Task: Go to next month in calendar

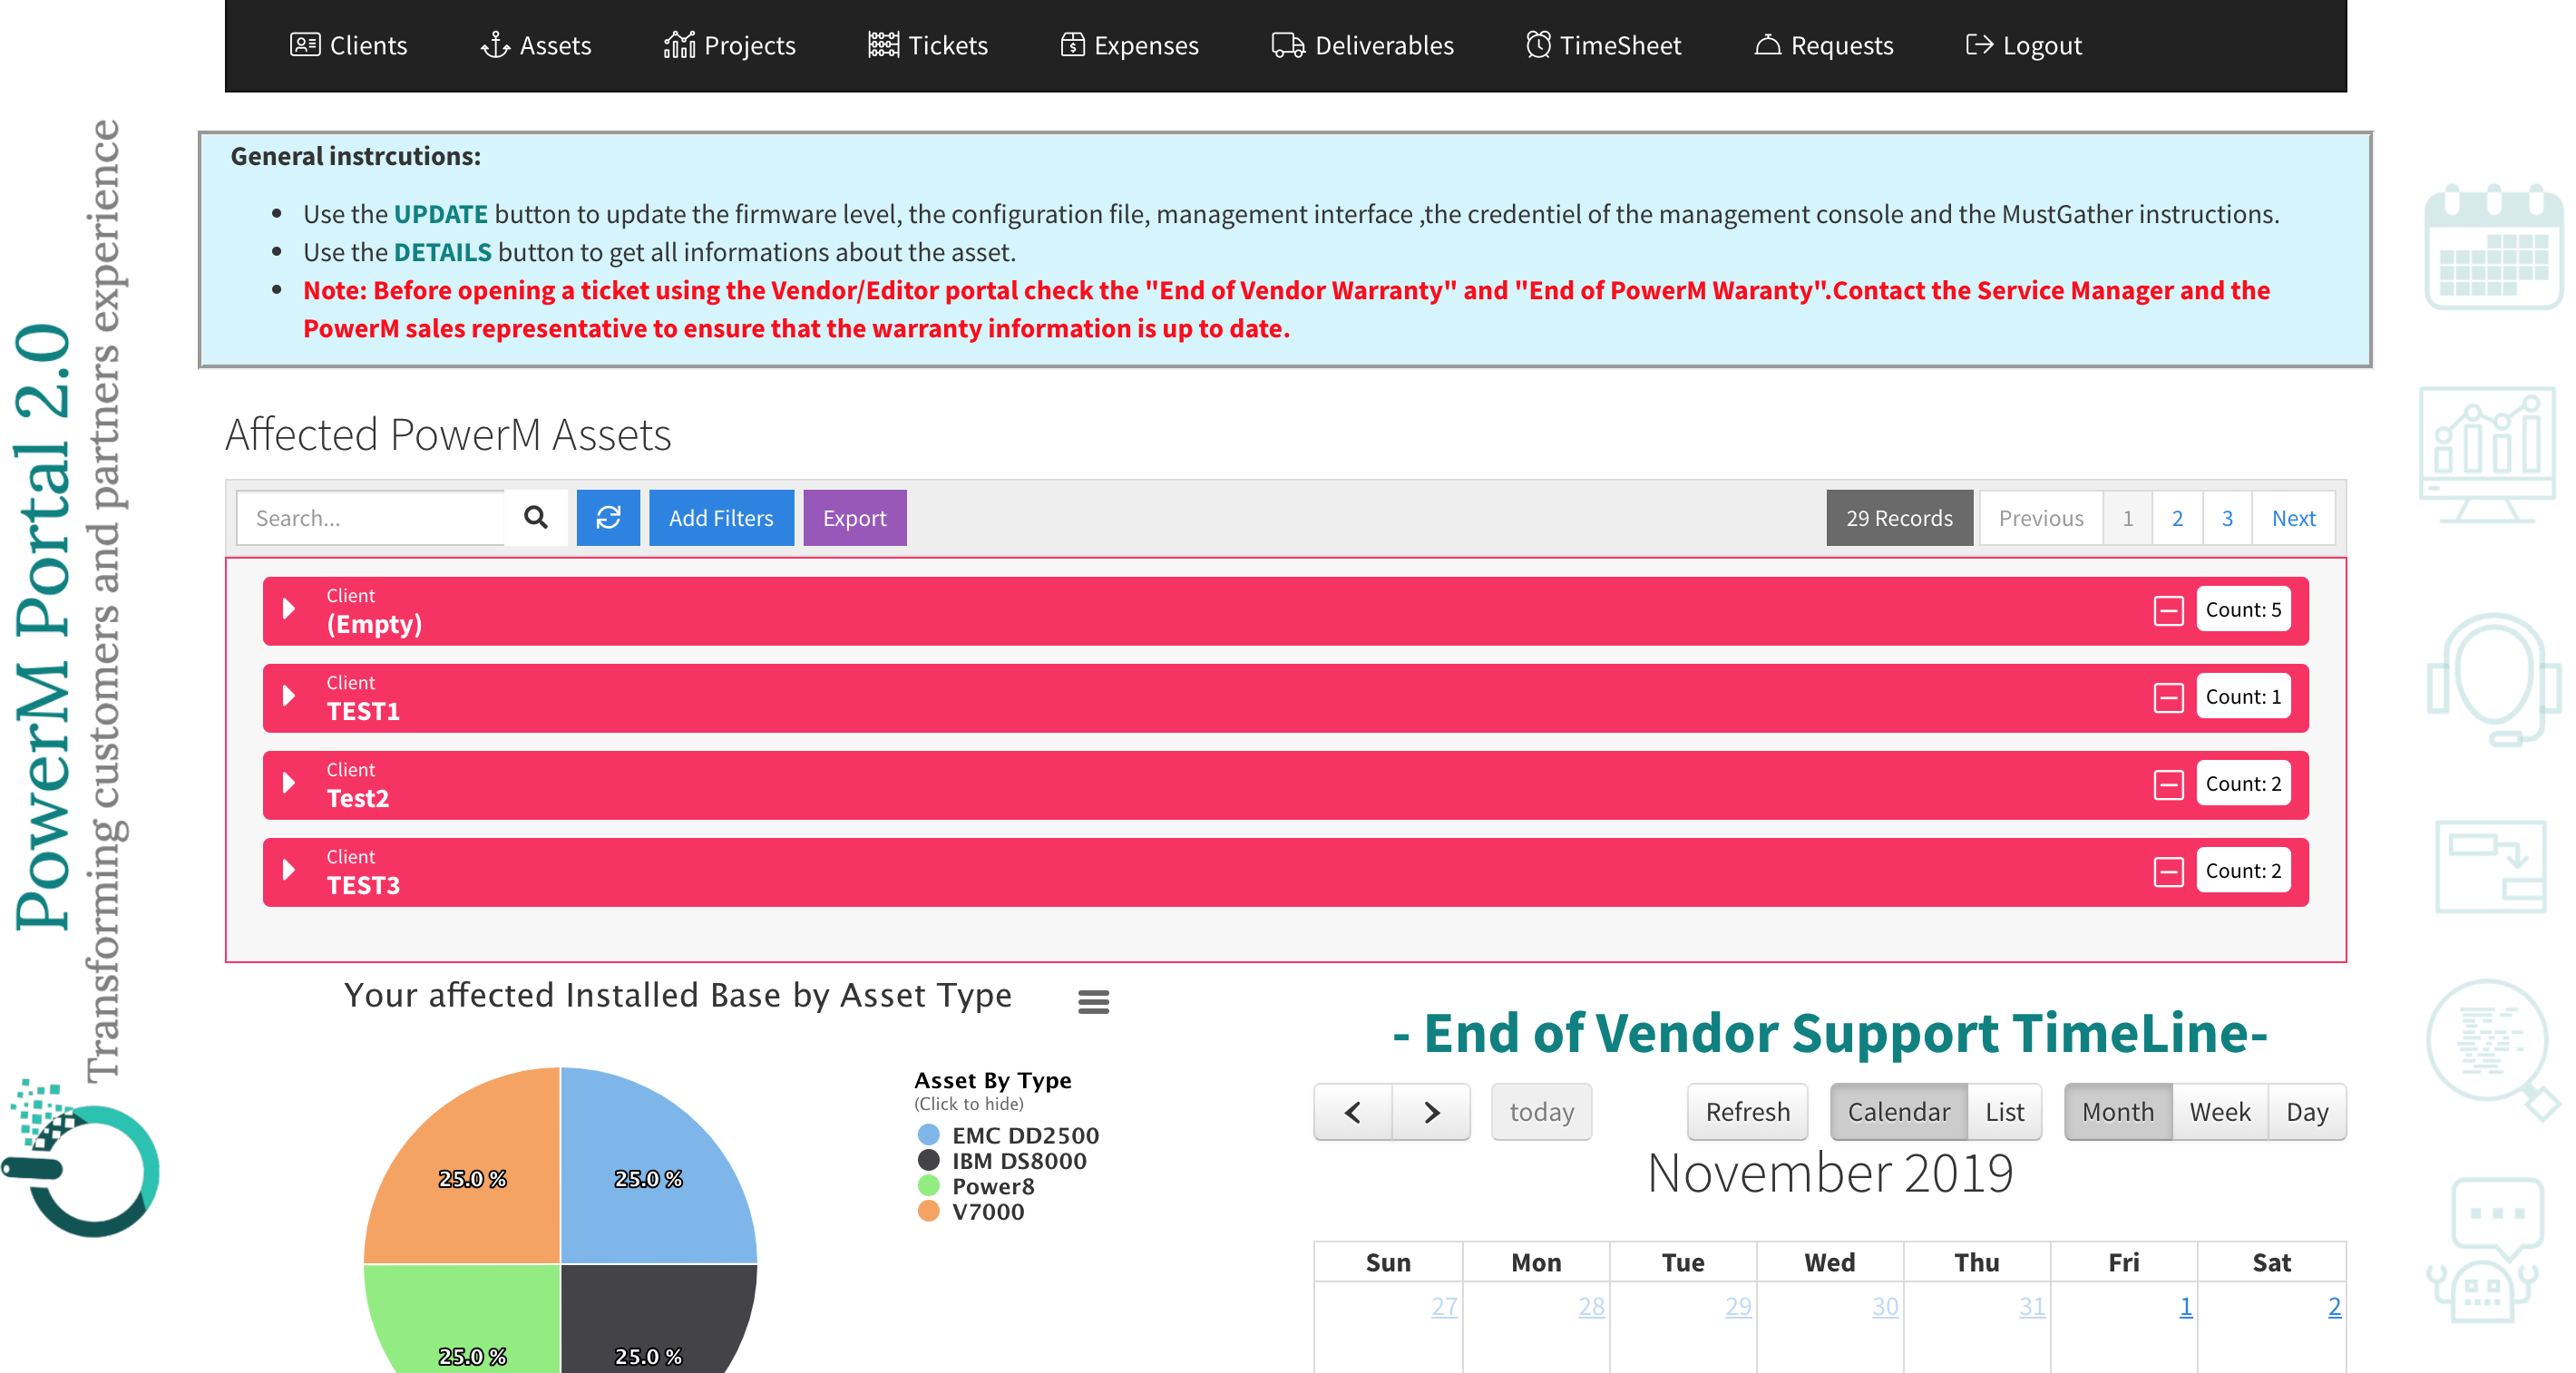Action: pyautogui.click(x=1431, y=1111)
